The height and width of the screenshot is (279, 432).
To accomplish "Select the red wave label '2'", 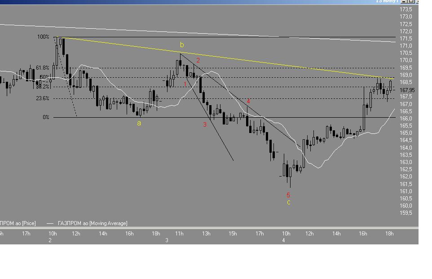I will (x=198, y=60).
